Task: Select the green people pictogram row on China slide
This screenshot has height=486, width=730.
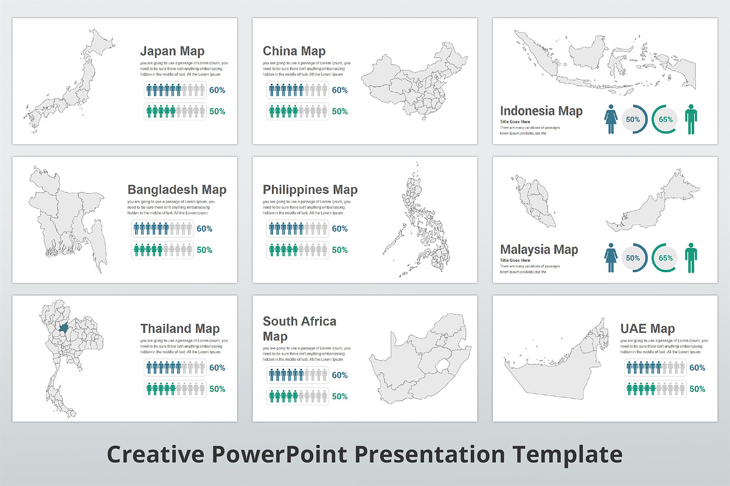Action: (x=298, y=112)
